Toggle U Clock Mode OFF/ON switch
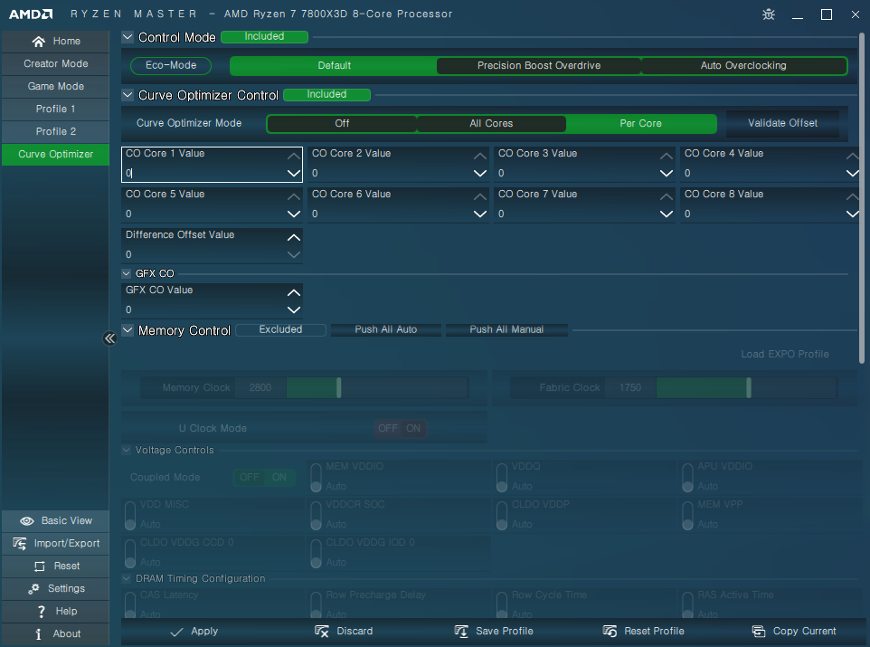This screenshot has width=870, height=647. point(400,428)
